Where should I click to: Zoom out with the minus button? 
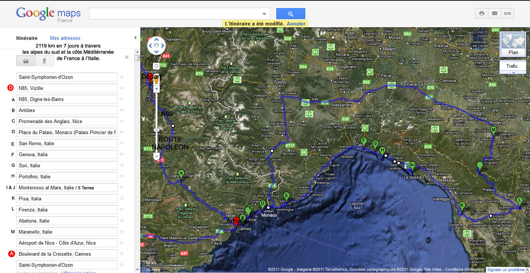[x=157, y=156]
